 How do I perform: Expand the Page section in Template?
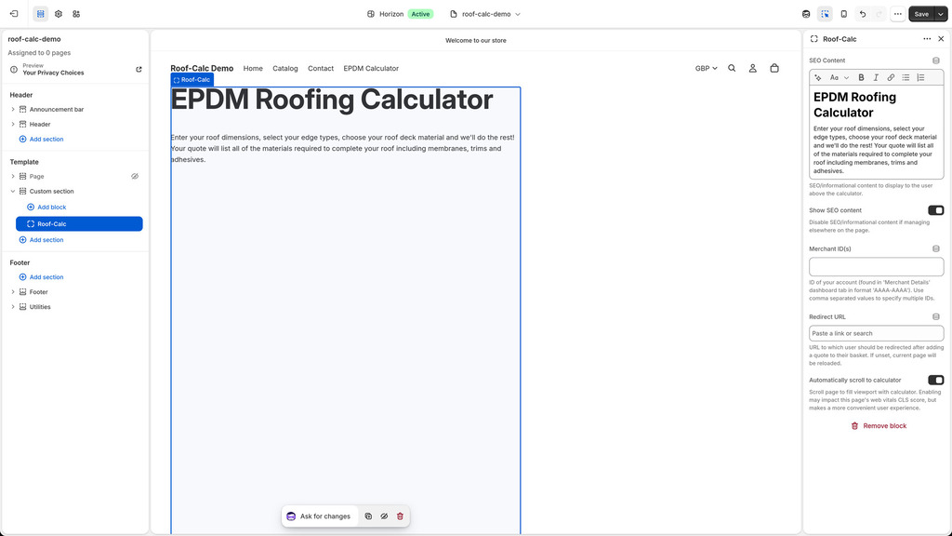click(x=13, y=176)
